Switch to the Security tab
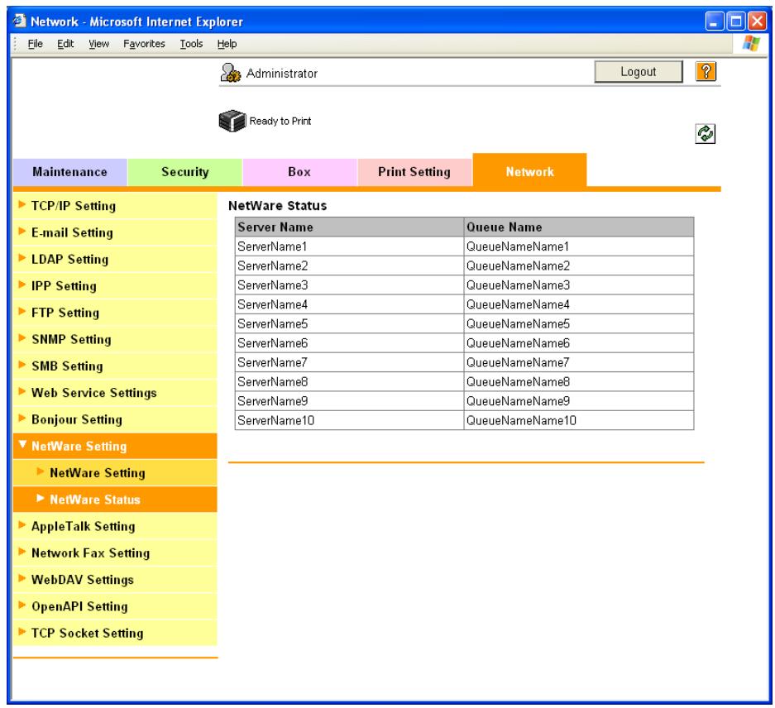This screenshot has height=708, width=775. [x=184, y=172]
